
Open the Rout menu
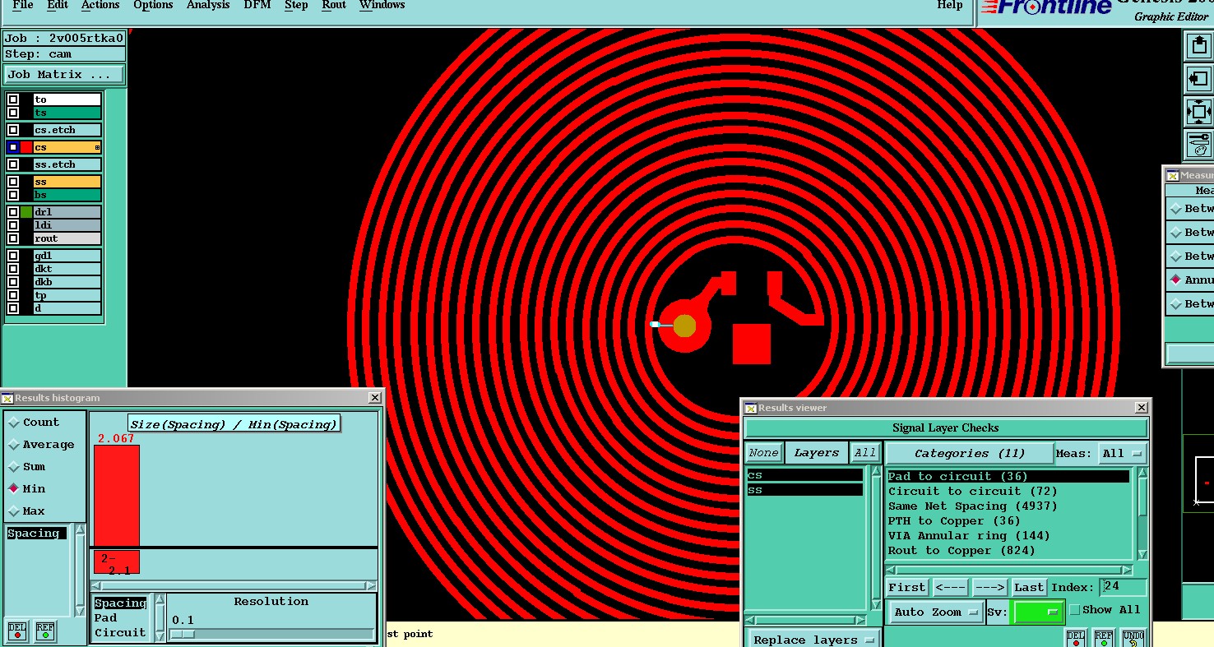pyautogui.click(x=334, y=6)
